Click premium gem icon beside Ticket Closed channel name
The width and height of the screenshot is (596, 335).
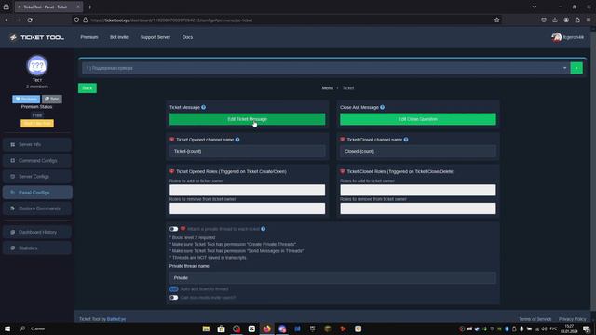pos(343,140)
